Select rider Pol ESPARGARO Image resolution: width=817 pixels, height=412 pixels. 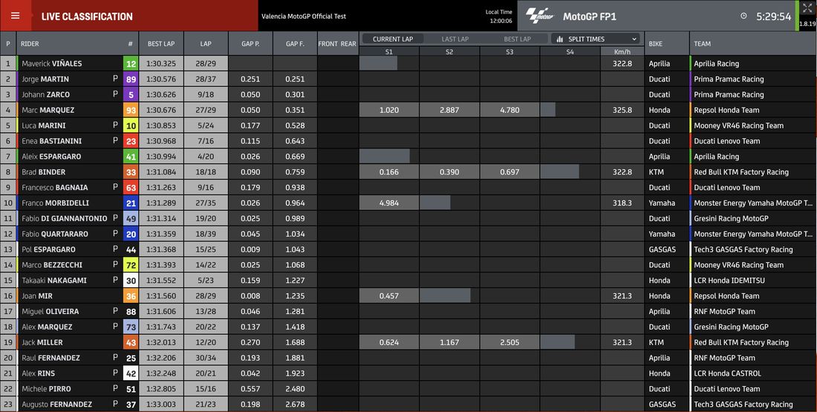[x=48, y=249]
